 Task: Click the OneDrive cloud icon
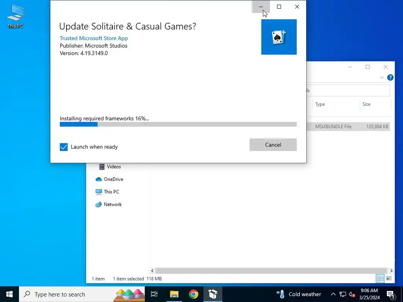click(x=99, y=179)
